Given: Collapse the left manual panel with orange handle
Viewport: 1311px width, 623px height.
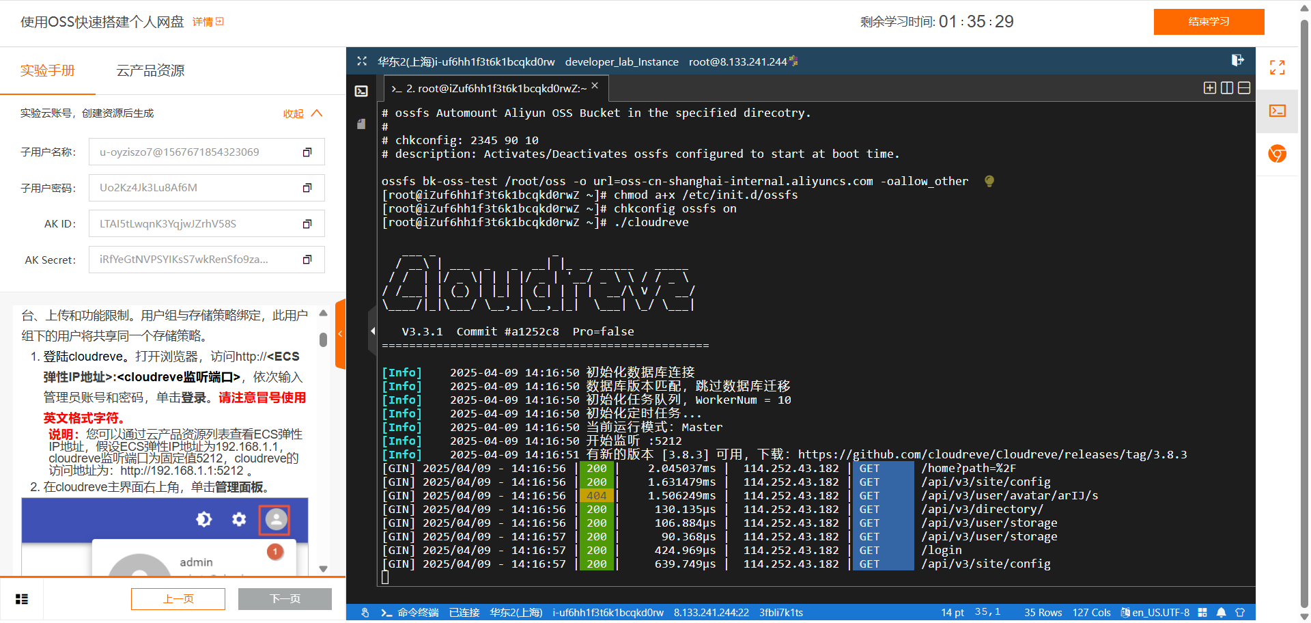Looking at the screenshot, I should coord(340,334).
